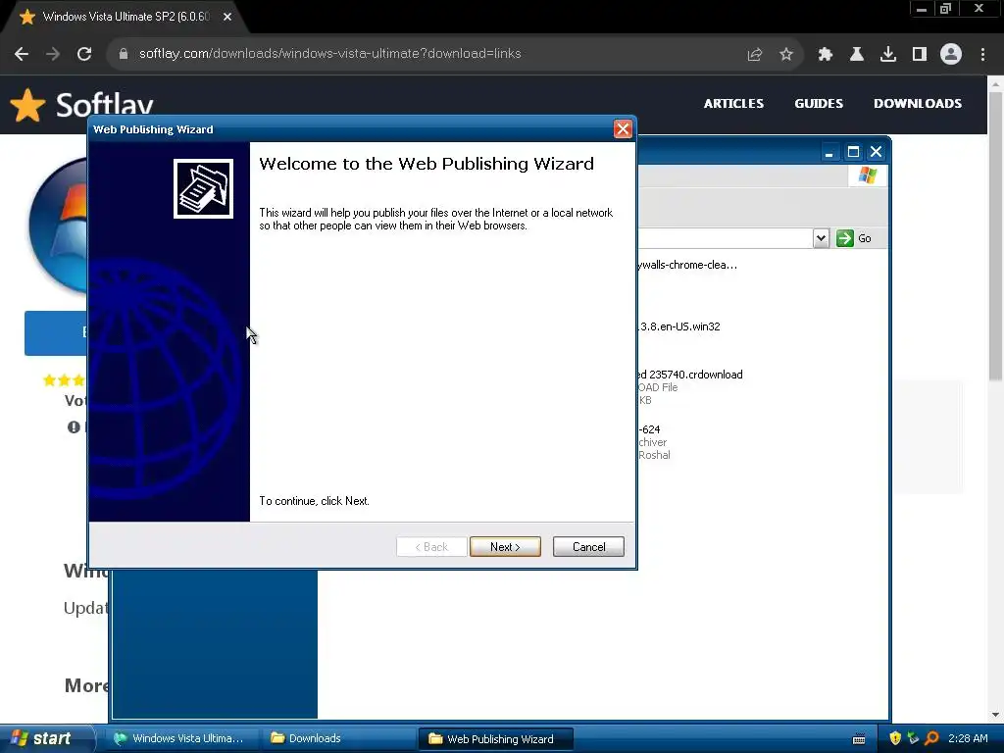Restore down the host browser window

click(x=945, y=9)
